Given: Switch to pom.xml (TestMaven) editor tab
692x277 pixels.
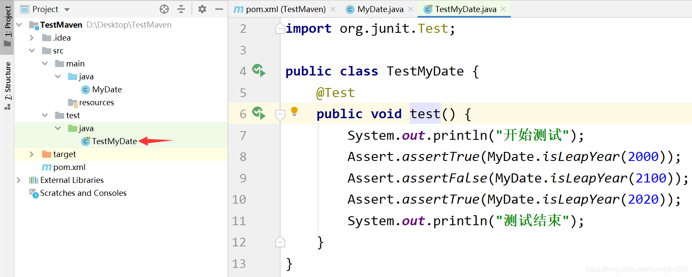Looking at the screenshot, I should (286, 9).
